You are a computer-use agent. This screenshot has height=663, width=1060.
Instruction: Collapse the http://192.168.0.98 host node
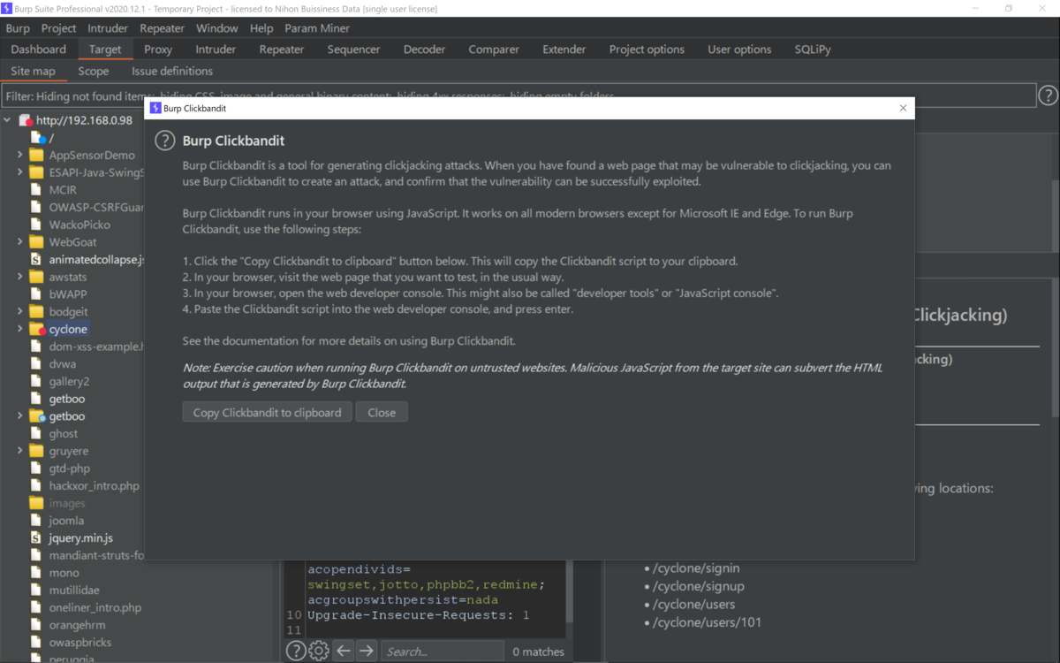7,120
